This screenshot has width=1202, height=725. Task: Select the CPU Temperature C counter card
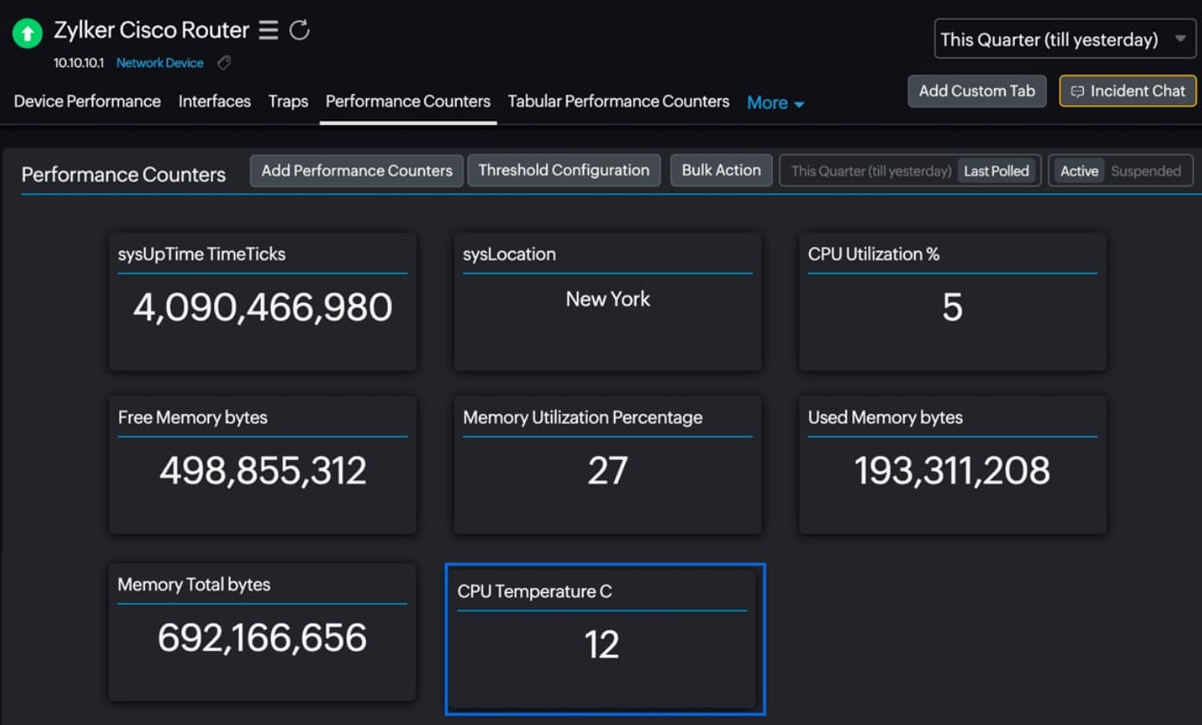point(604,639)
